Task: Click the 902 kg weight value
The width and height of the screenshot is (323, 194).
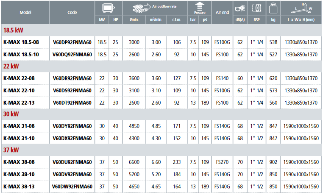Action: [273, 162]
